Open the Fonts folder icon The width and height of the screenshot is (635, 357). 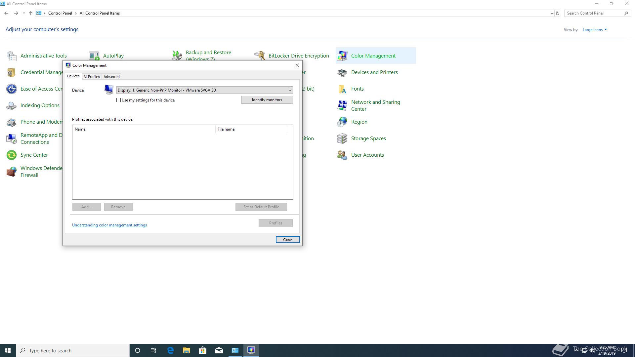[x=342, y=89]
